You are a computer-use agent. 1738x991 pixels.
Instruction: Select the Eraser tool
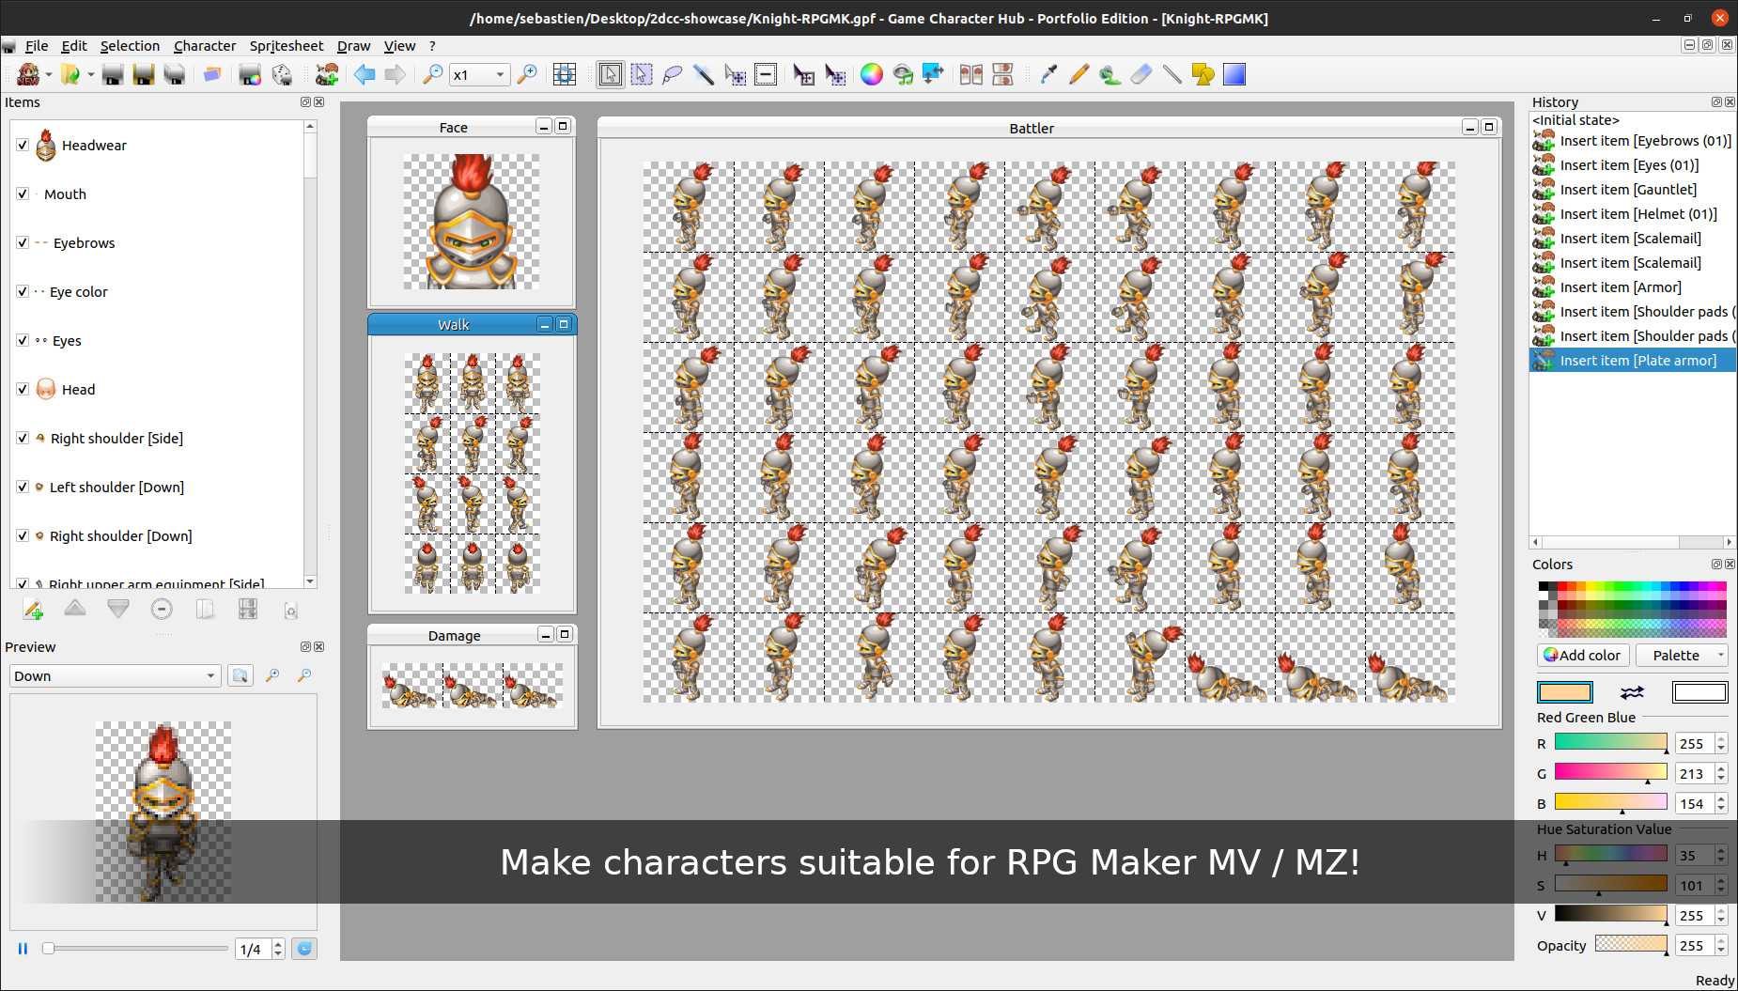click(x=1141, y=74)
